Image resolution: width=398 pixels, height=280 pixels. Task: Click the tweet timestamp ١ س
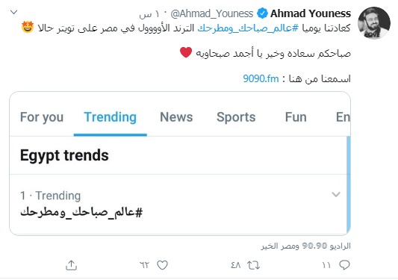click(x=149, y=14)
